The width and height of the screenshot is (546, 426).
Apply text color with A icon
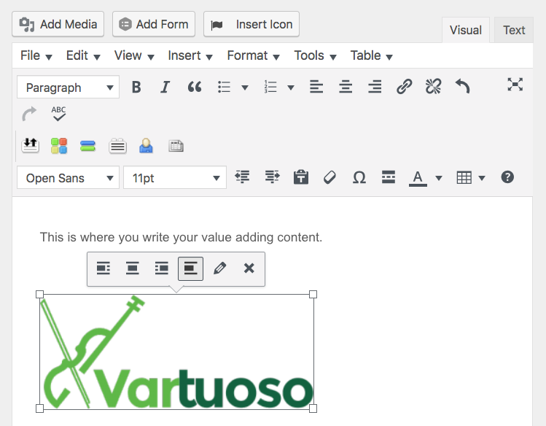point(418,178)
